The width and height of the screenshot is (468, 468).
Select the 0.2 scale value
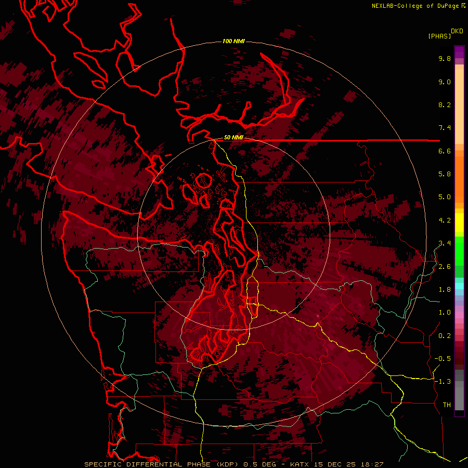click(x=445, y=336)
